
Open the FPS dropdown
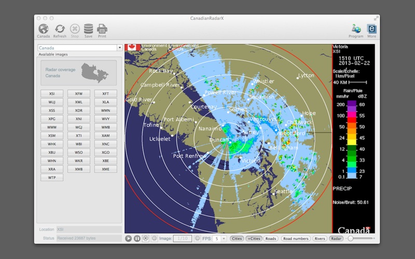coord(220,238)
